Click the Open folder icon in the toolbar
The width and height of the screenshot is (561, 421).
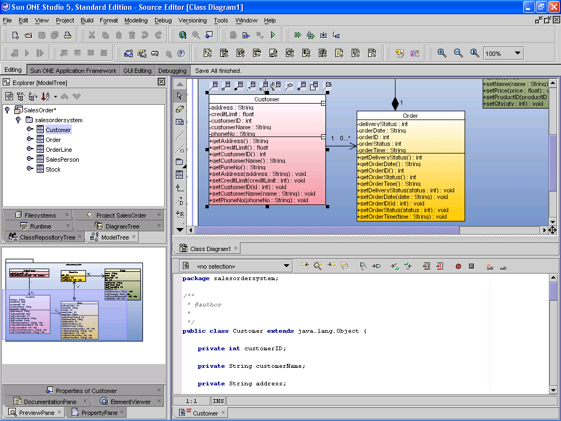click(28, 35)
